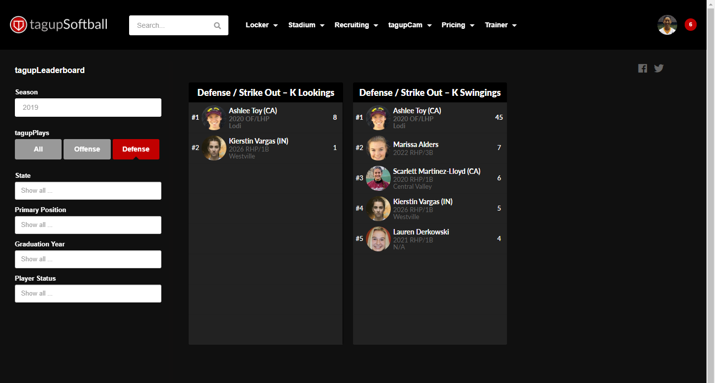Open Ashlee Toy in K Lookings list
715x383 pixels.
[253, 111]
